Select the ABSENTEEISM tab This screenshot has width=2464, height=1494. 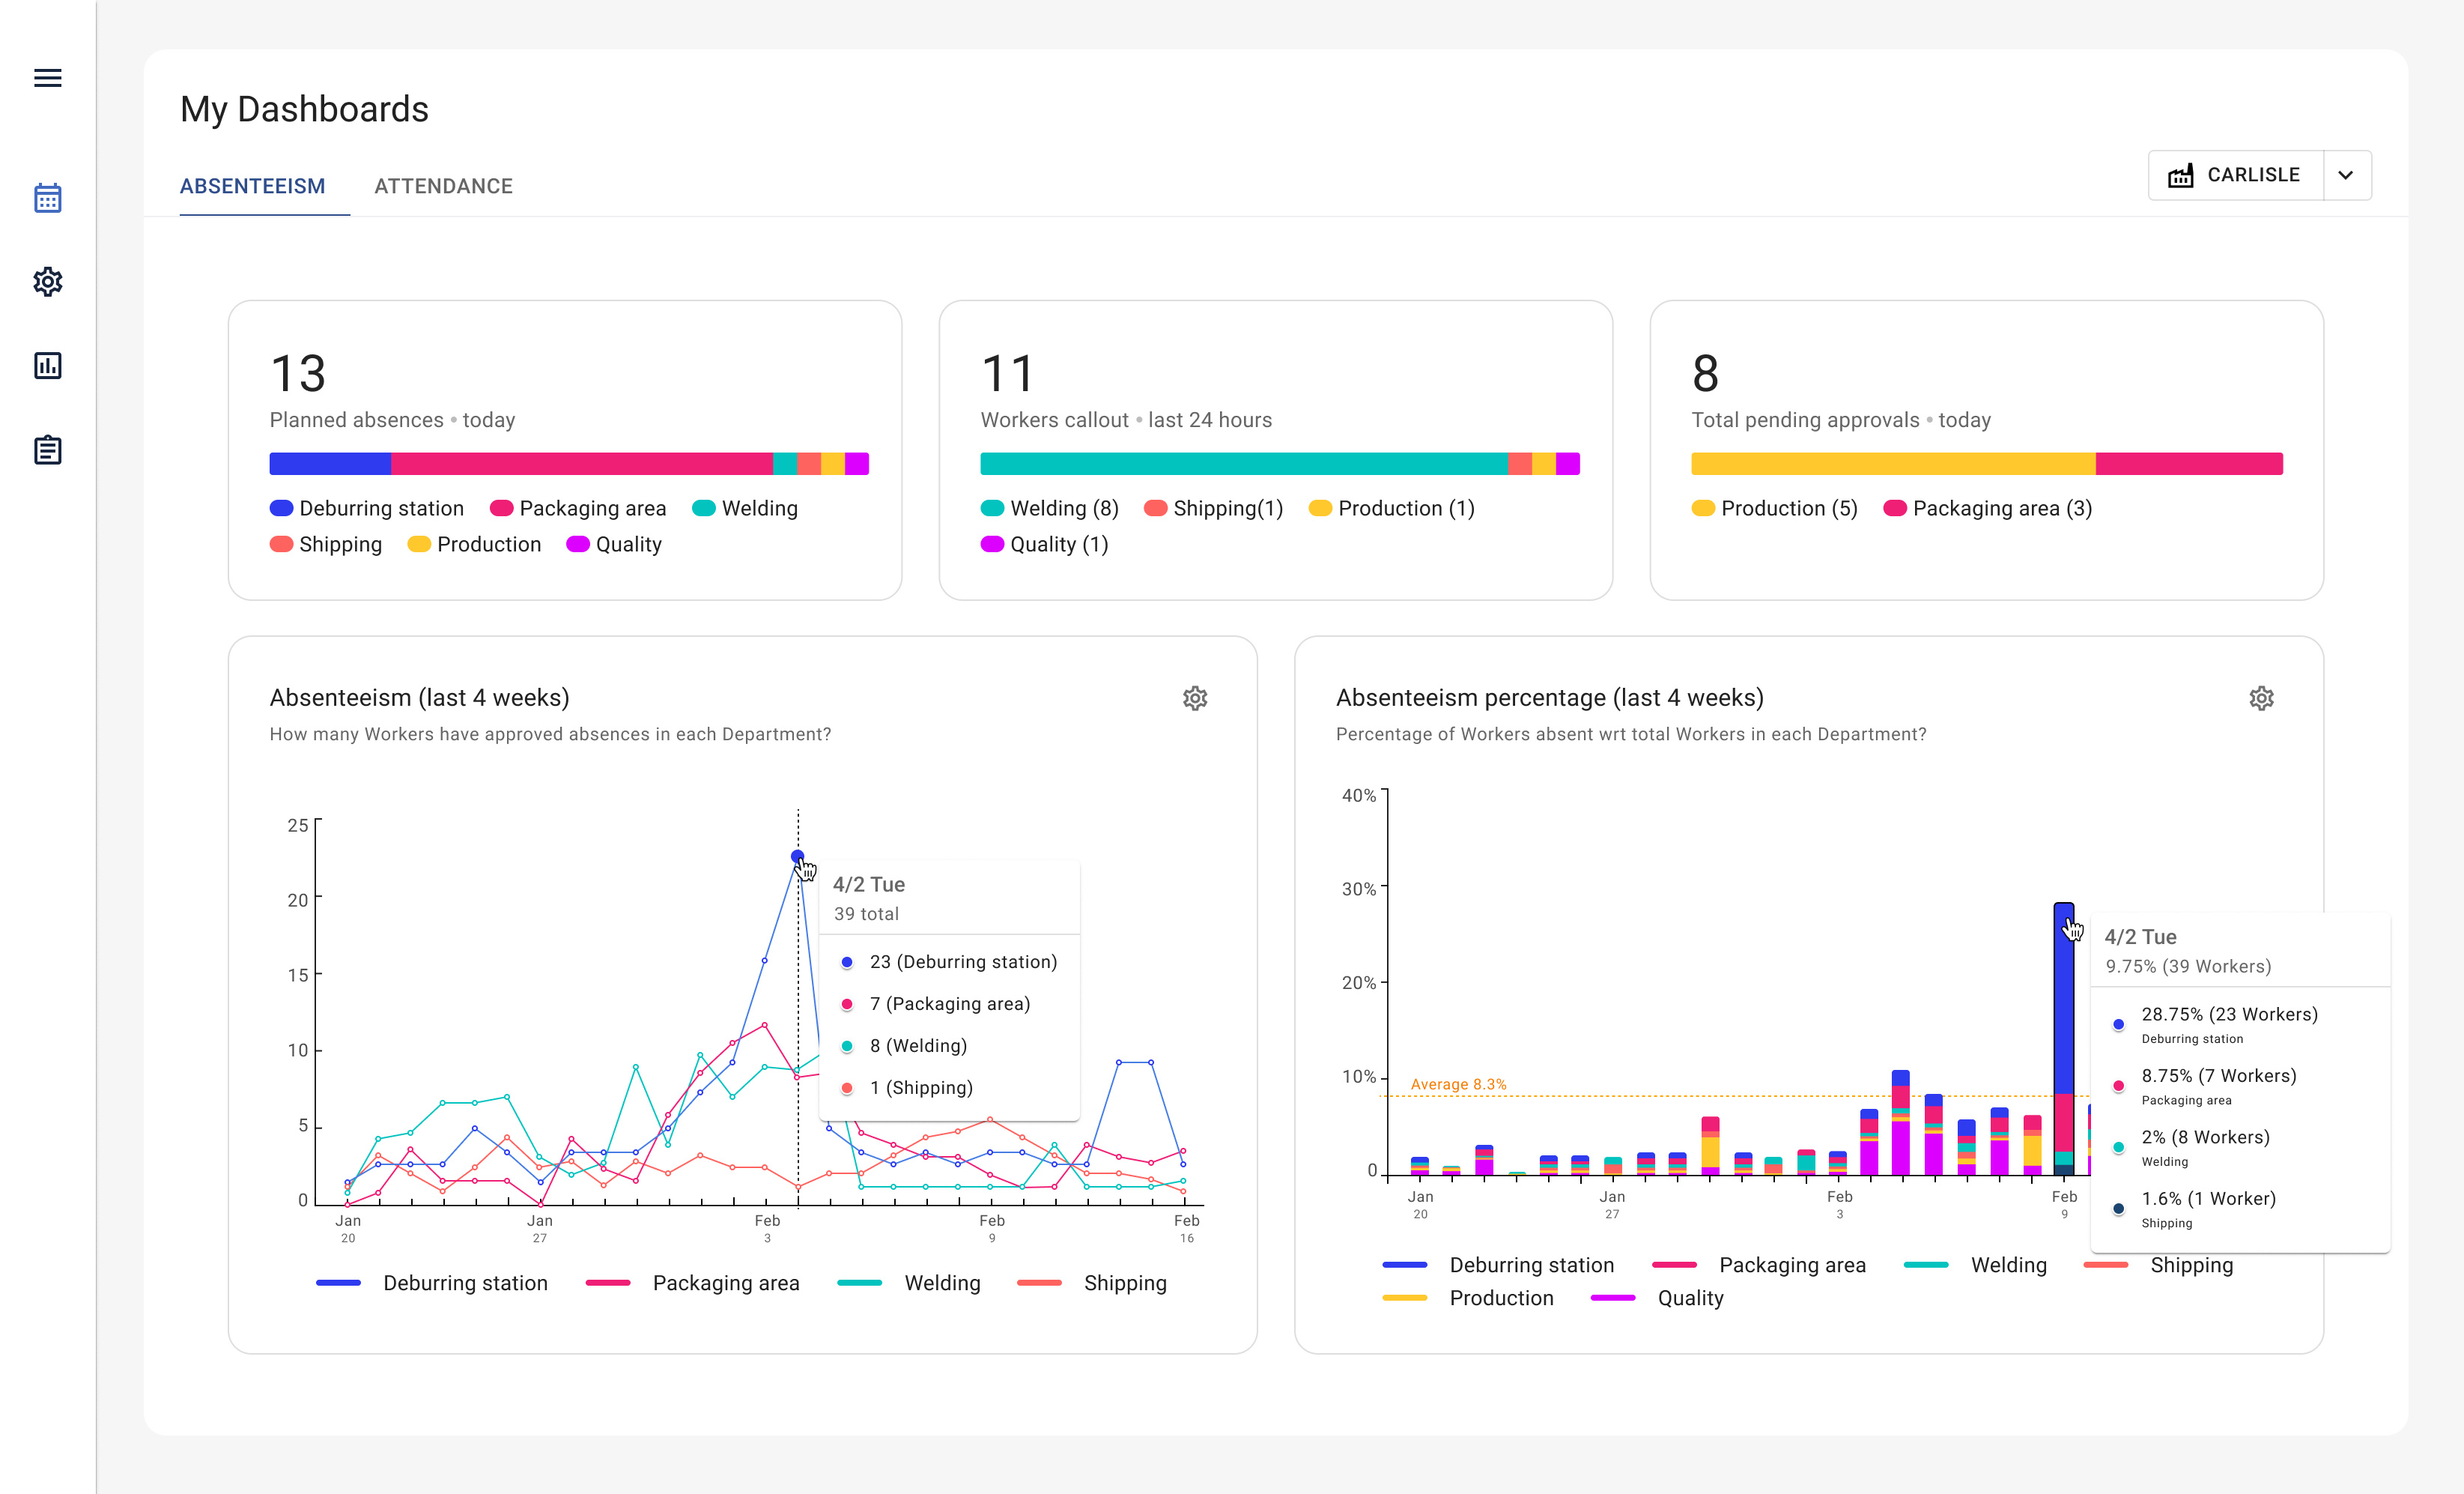pyautogui.click(x=252, y=185)
